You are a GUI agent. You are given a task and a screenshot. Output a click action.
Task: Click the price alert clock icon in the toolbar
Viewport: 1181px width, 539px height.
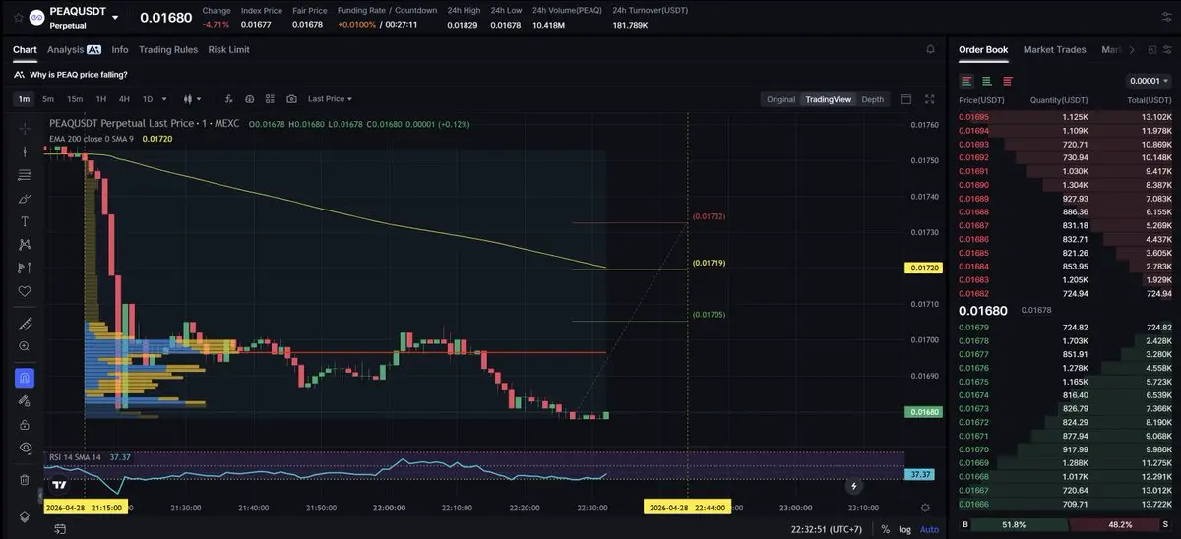point(249,99)
